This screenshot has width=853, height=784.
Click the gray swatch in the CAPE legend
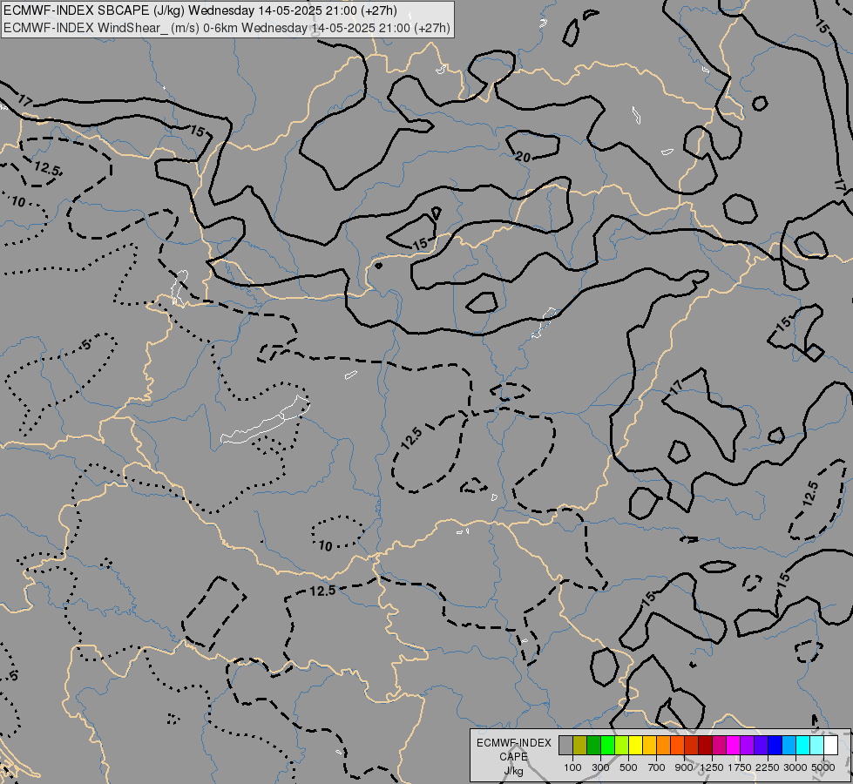coord(565,746)
